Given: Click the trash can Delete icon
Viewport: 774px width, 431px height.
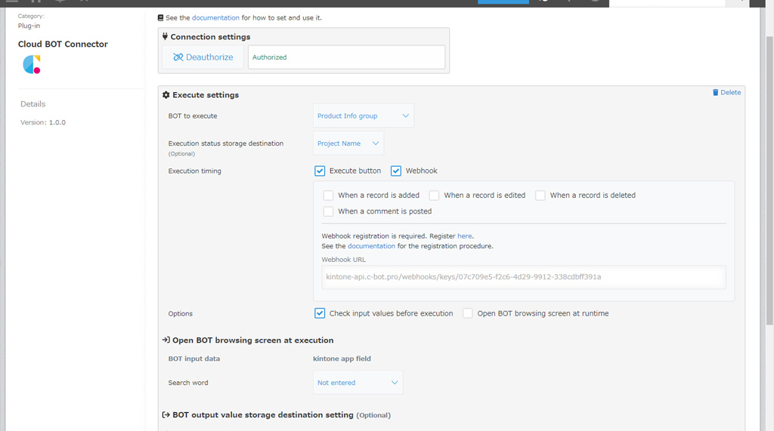Looking at the screenshot, I should pos(715,92).
